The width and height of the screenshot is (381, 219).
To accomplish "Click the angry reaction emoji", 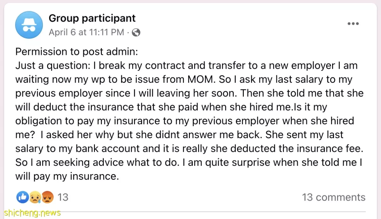I will (48, 197).
